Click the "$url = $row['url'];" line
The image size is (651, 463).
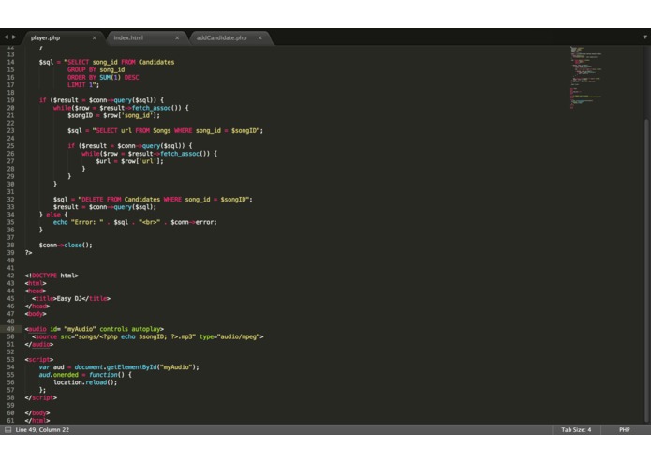(x=129, y=161)
